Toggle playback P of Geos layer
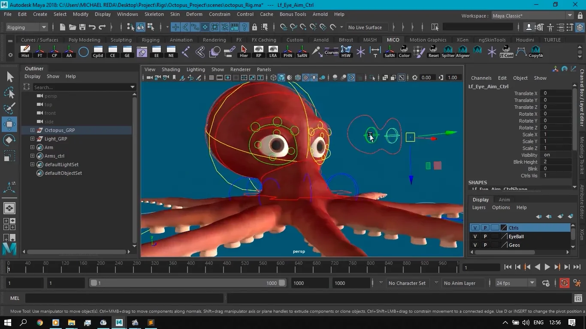 (485, 245)
